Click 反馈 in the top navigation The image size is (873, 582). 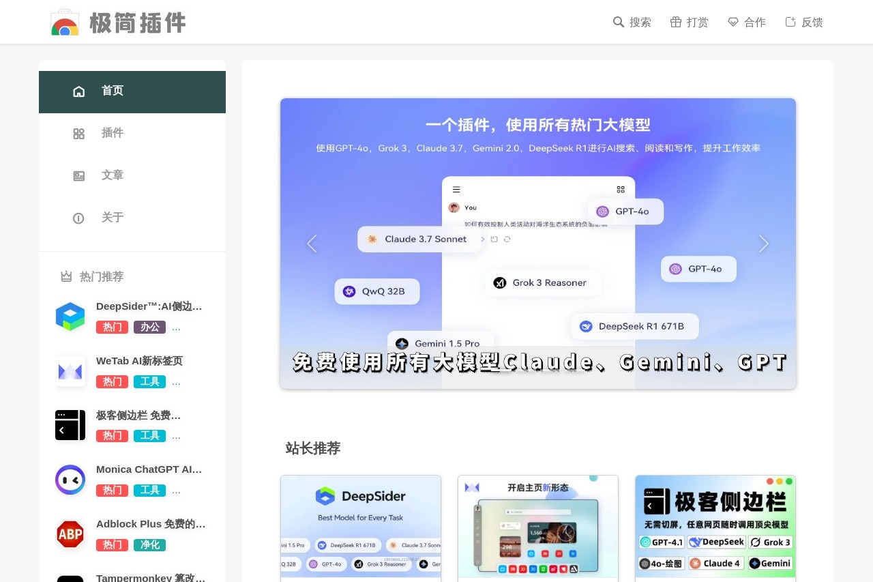click(812, 23)
